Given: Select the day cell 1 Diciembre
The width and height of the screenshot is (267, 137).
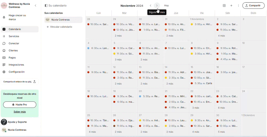Looking at the screenshot, I should tap(254, 124).
